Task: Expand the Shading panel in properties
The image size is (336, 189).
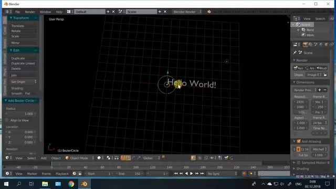Action: [x=294, y=169]
